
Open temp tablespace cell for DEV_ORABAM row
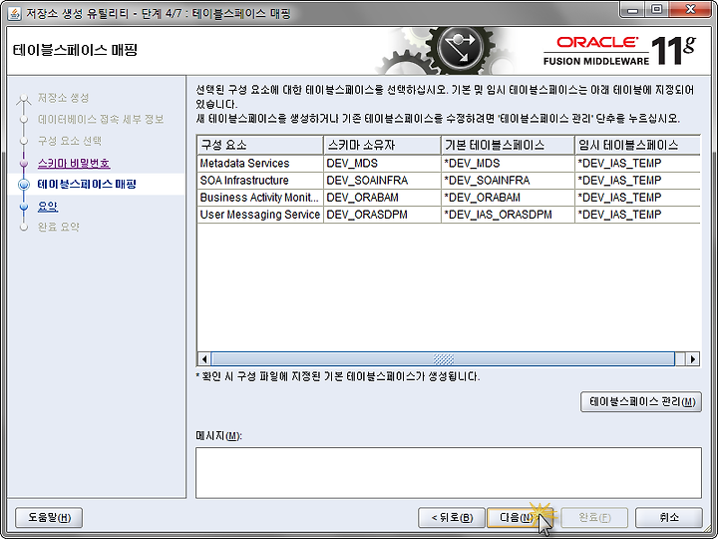click(x=637, y=198)
